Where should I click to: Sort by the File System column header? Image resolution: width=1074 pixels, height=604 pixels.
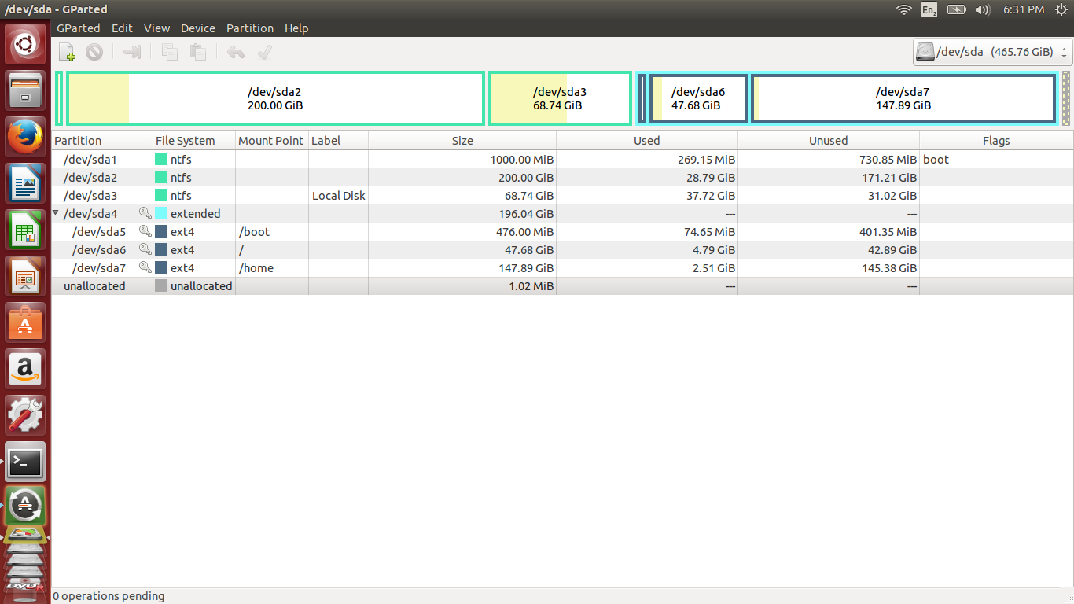pos(194,141)
